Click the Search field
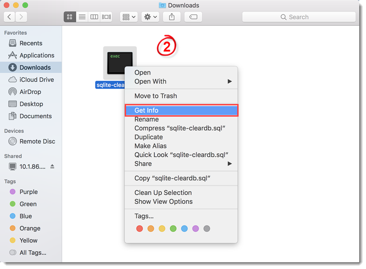The image size is (366, 269). tap(298, 17)
